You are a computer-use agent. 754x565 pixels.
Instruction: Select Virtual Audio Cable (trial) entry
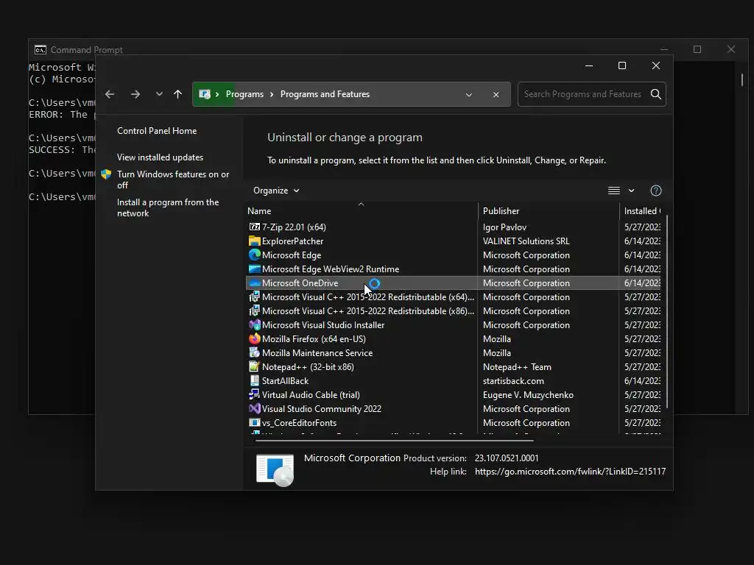pyautogui.click(x=311, y=394)
